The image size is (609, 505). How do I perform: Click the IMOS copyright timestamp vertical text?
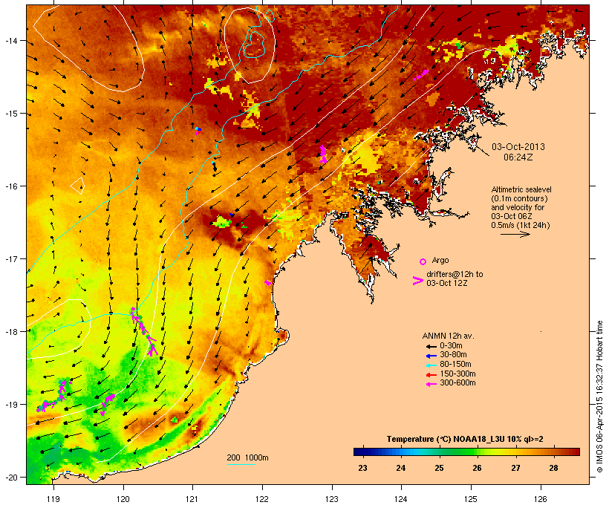599,397
